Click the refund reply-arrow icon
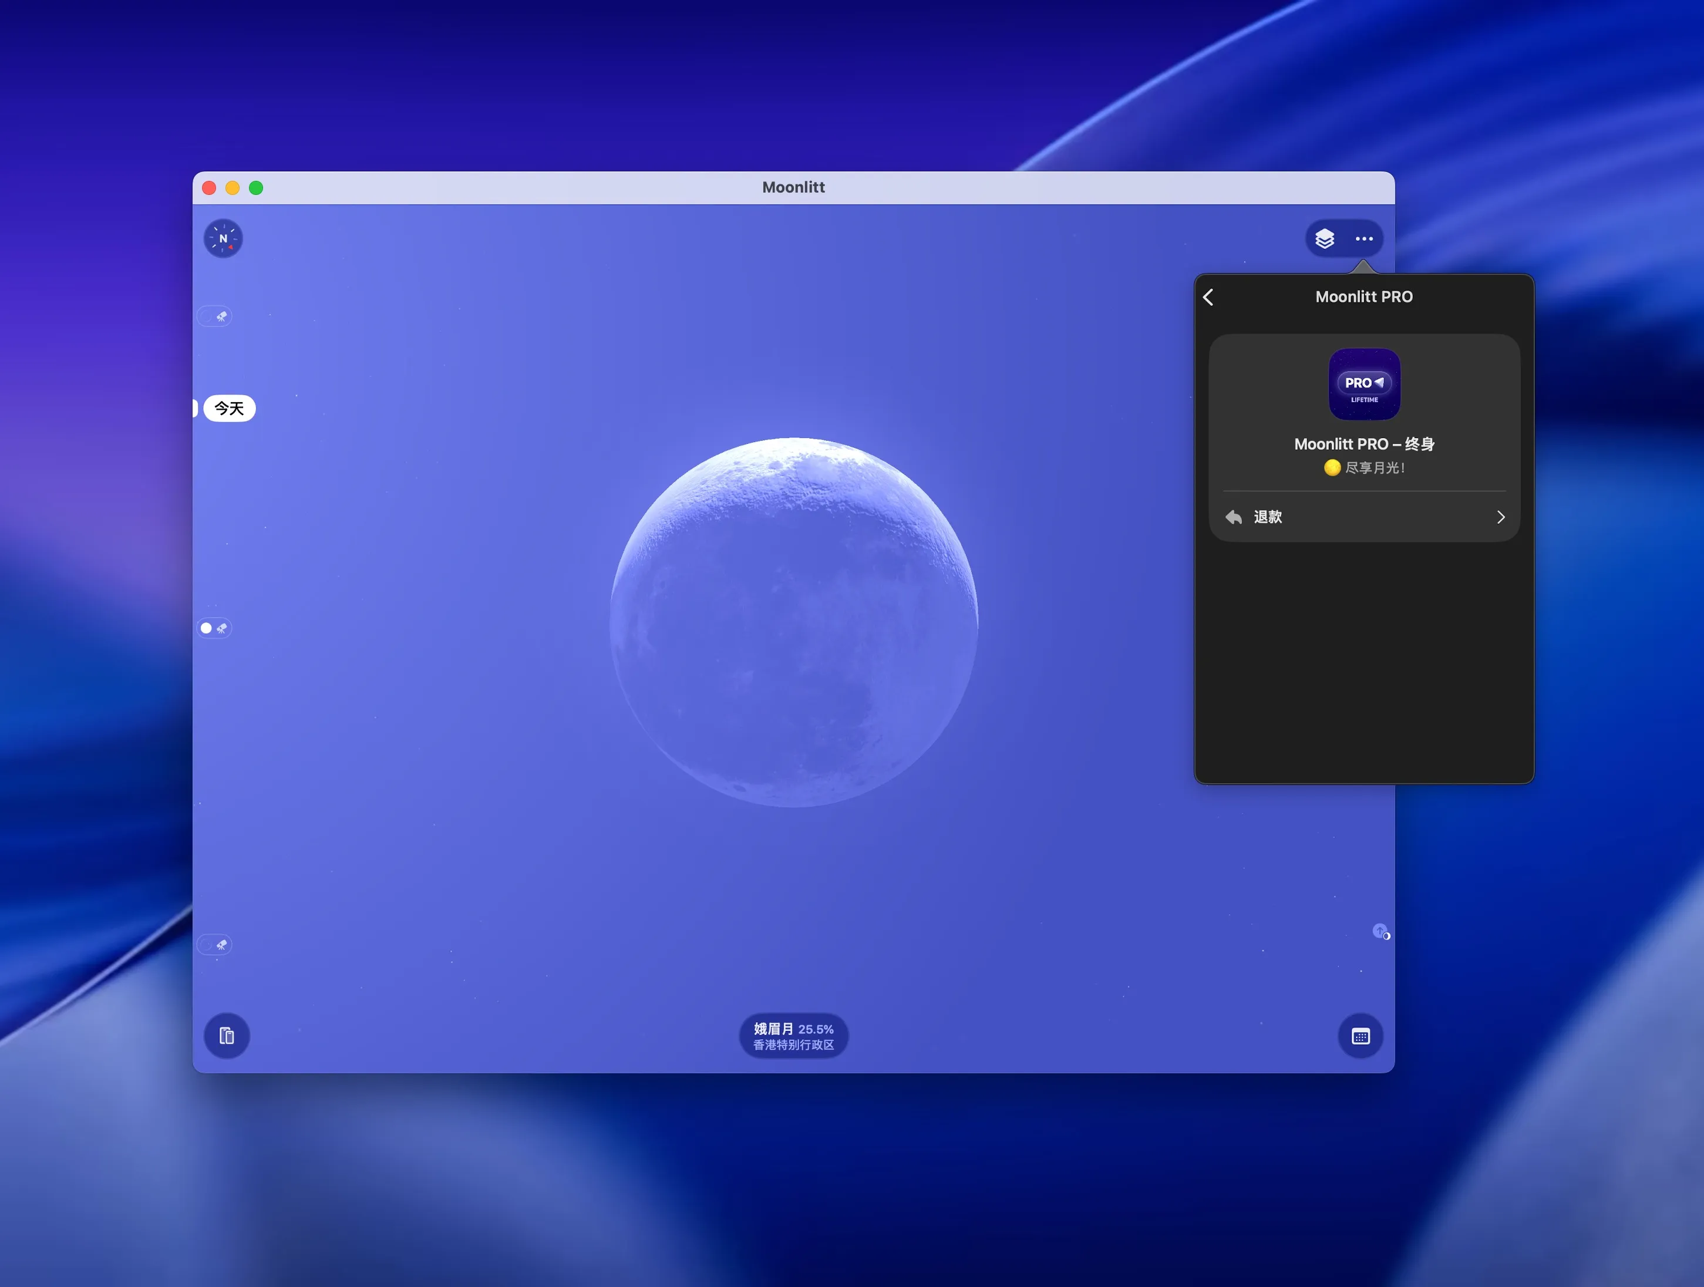This screenshot has width=1704, height=1287. click(x=1233, y=517)
